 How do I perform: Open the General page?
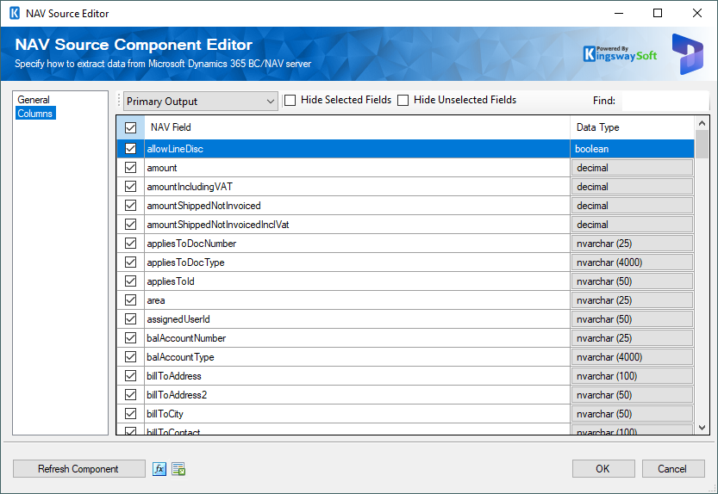(x=34, y=100)
